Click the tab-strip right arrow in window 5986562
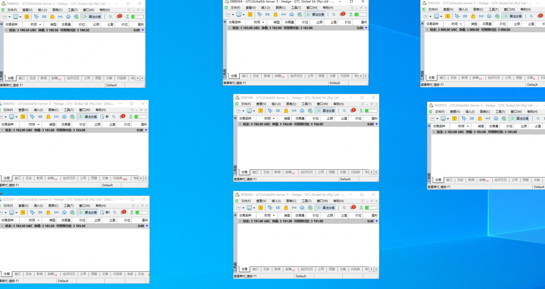The height and width of the screenshot is (289, 545). [142, 78]
